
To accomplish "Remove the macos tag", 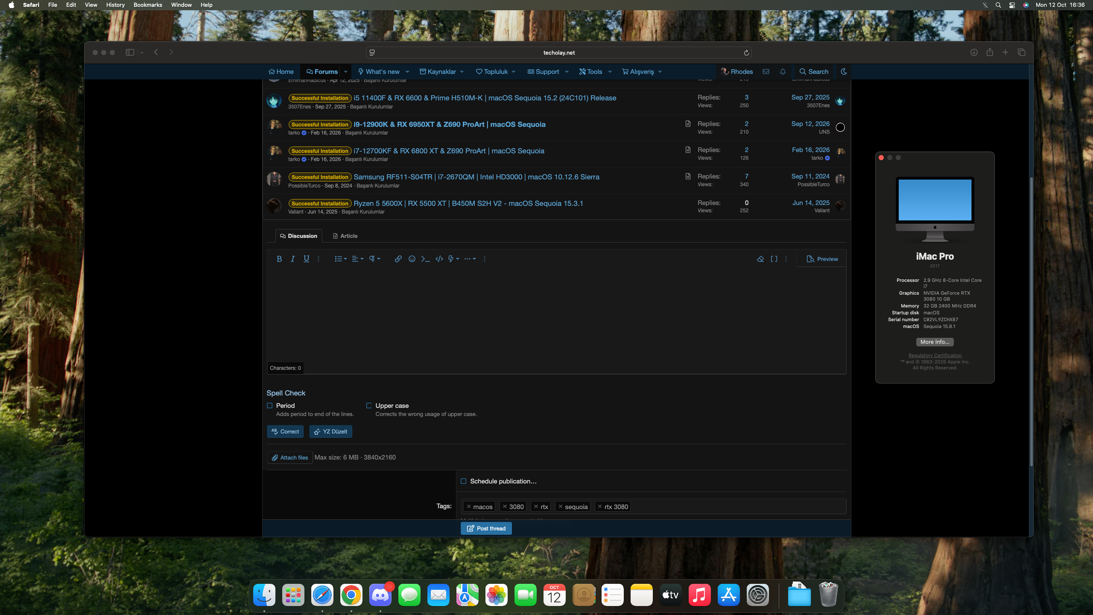I will tap(469, 507).
